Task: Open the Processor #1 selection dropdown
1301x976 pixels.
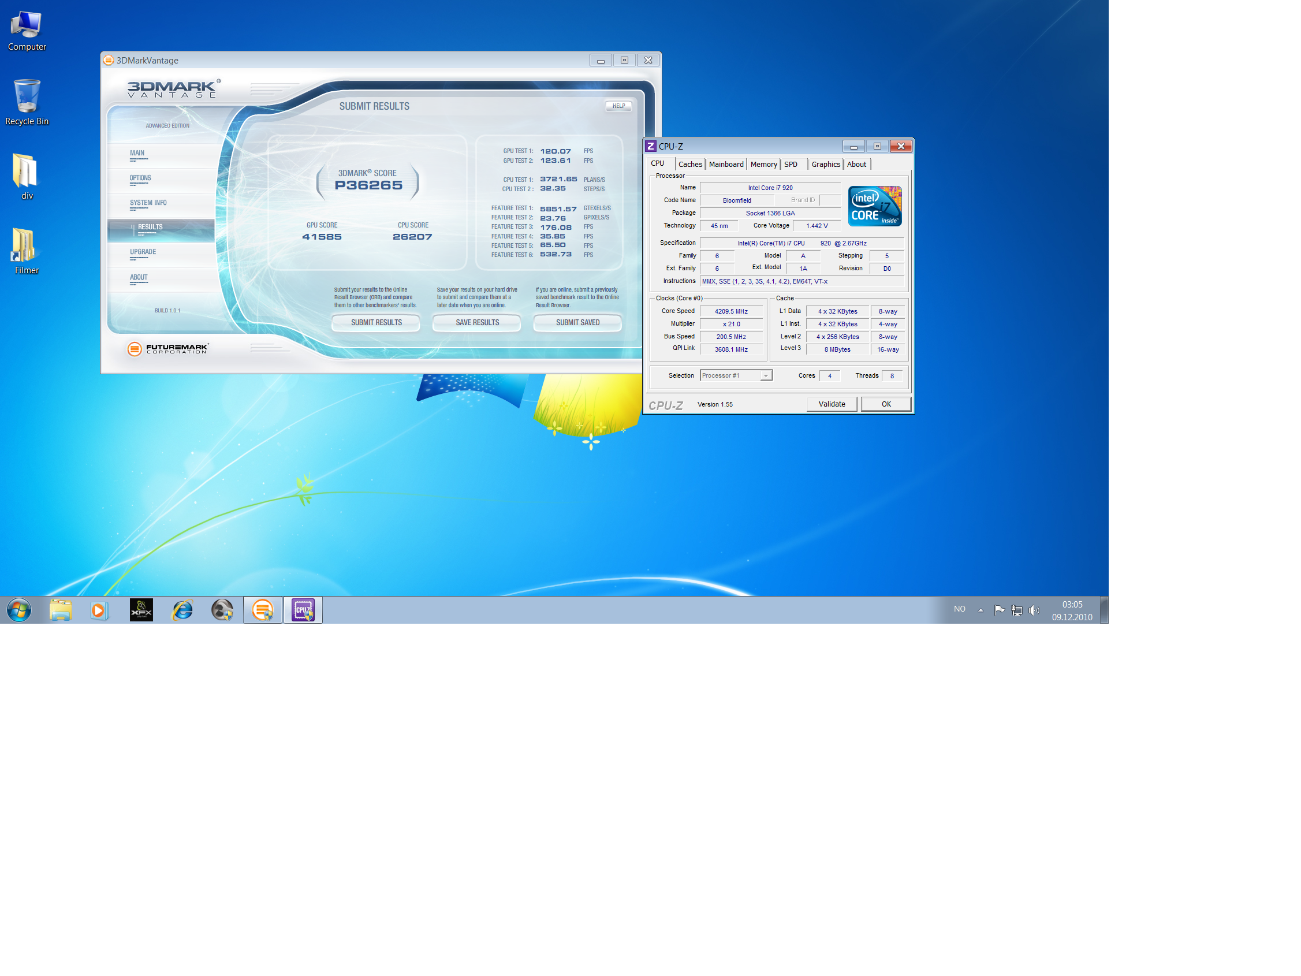Action: click(x=735, y=375)
